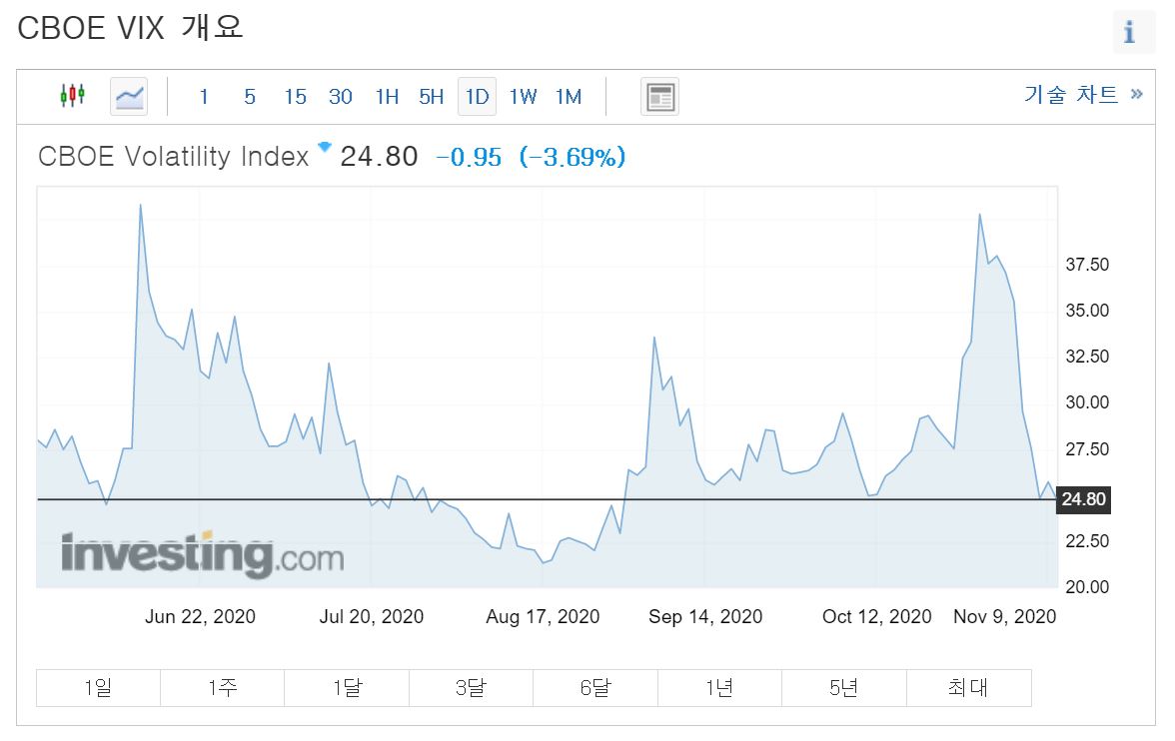Choose the 5H interval
This screenshot has width=1175, height=741.
[x=431, y=97]
